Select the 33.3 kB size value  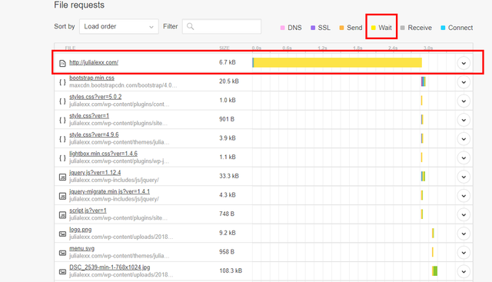coord(229,176)
